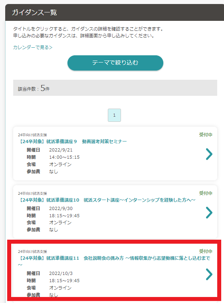The width and height of the screenshot is (224, 303).
Task: Click 受付中 status on 講座9 card
Action: coord(206,135)
